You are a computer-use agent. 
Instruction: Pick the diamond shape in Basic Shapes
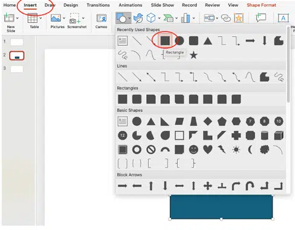click(208, 121)
